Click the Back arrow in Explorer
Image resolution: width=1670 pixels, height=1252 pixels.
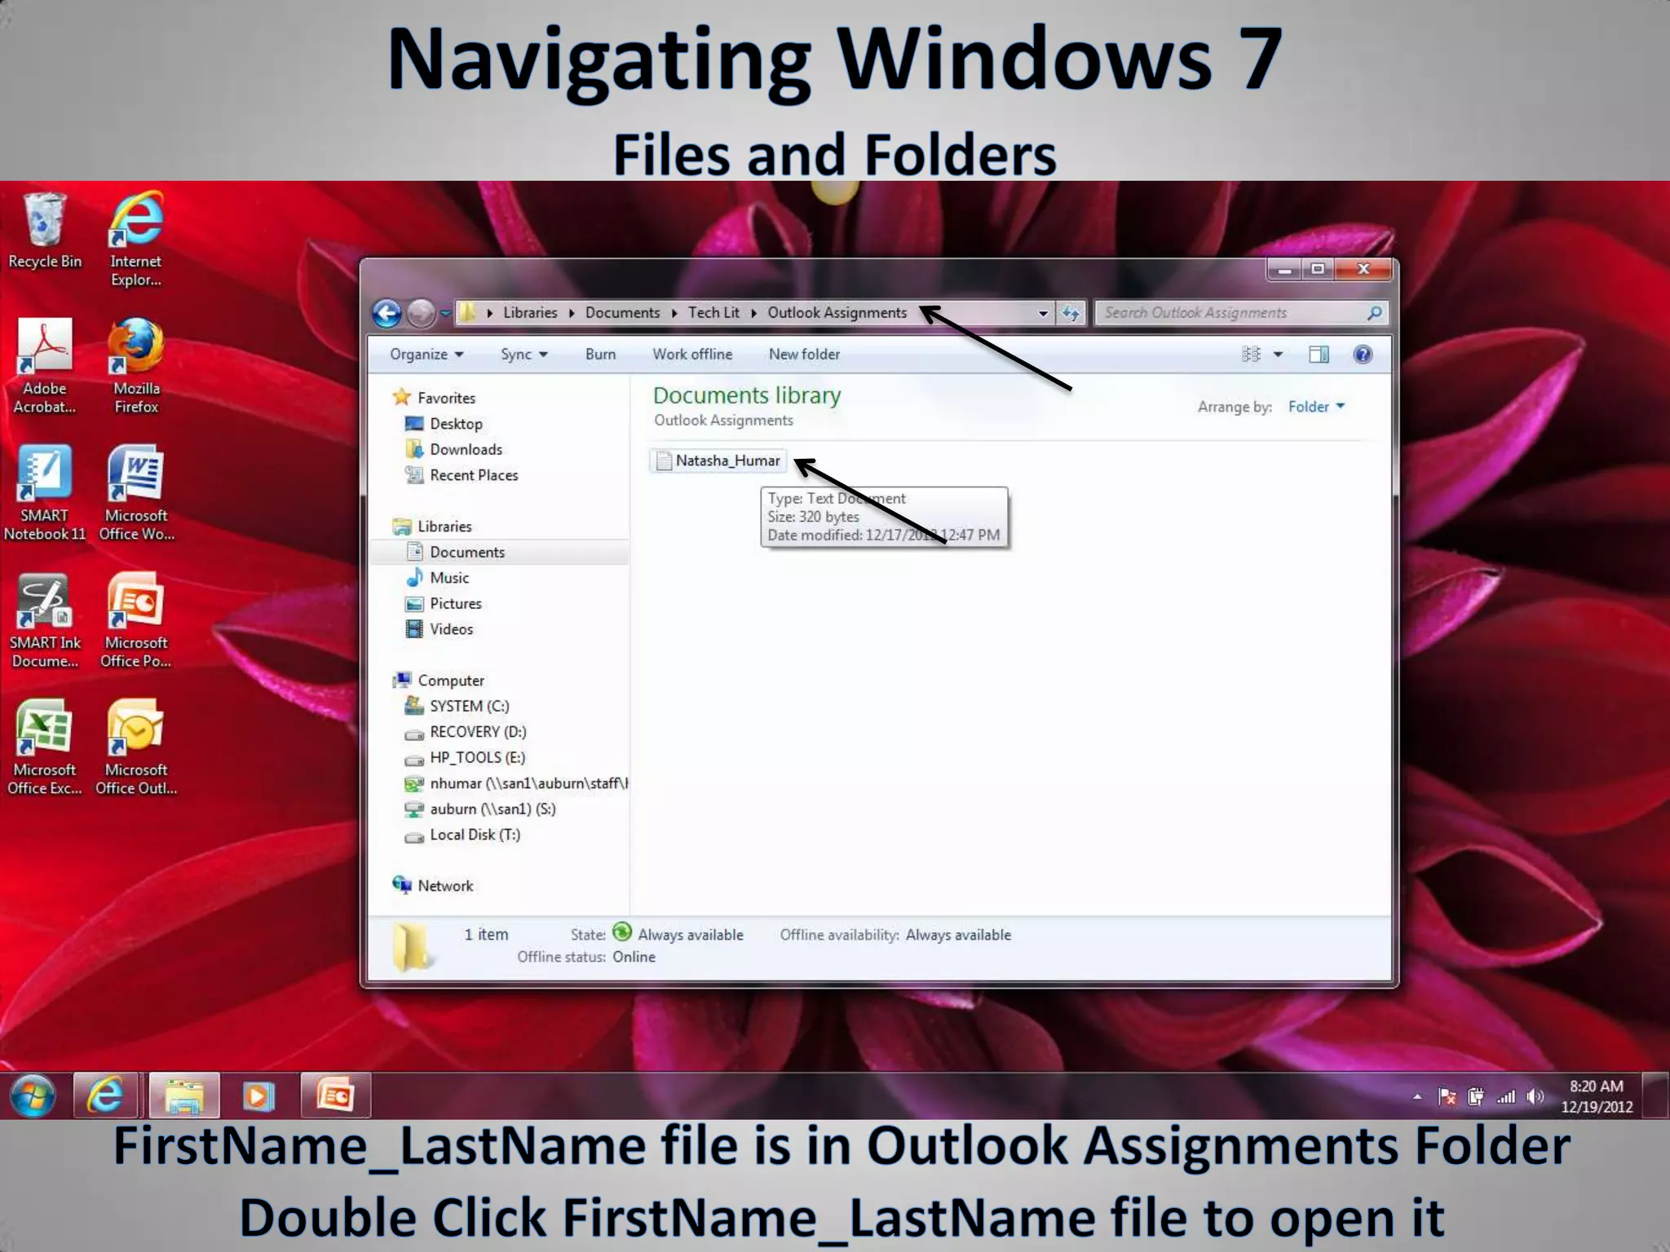pyautogui.click(x=387, y=313)
